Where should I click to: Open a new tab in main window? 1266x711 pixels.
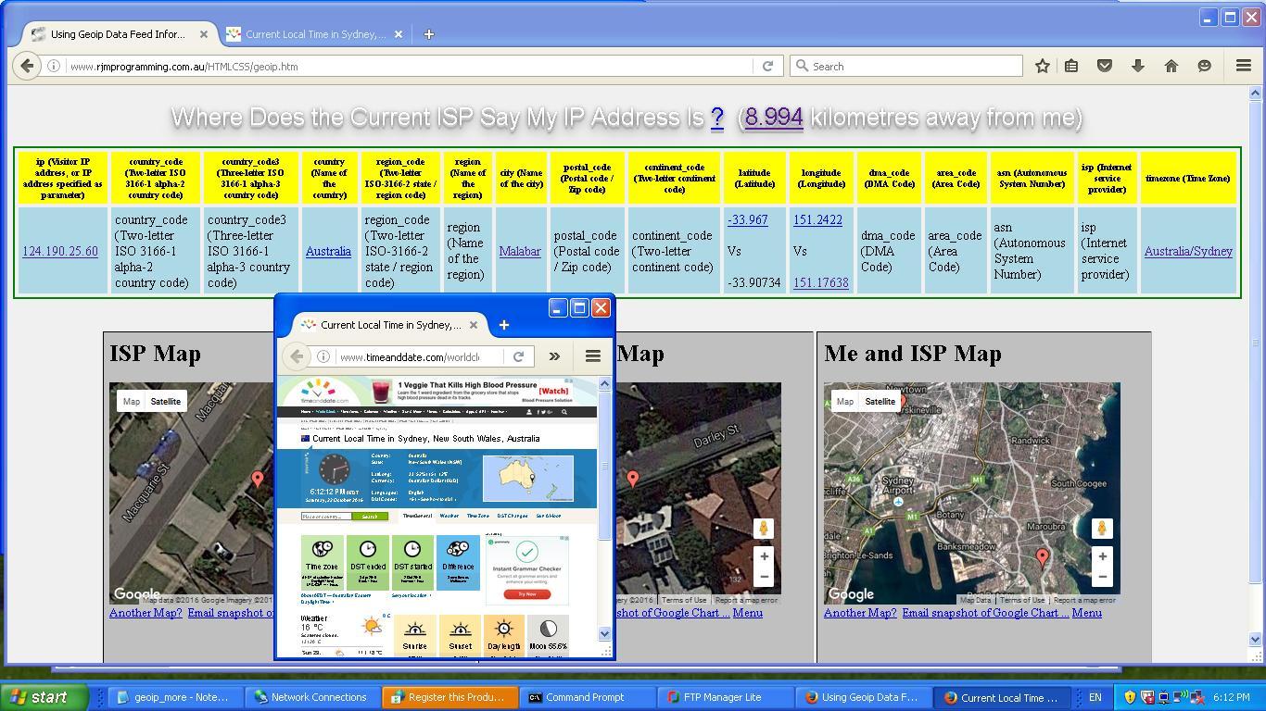[428, 34]
